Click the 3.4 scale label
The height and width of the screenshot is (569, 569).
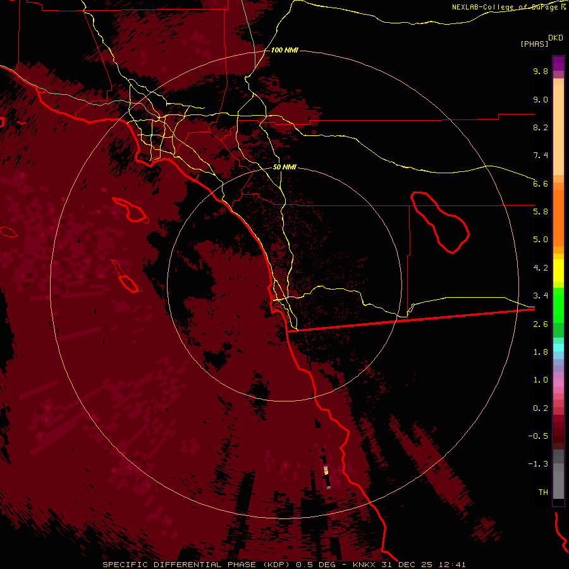click(x=541, y=296)
